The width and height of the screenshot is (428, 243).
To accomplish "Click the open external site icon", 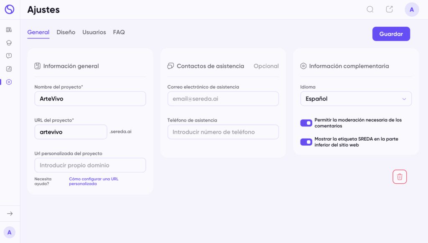I will pos(389,9).
